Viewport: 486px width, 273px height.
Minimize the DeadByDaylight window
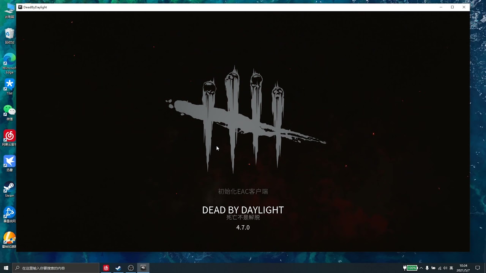pyautogui.click(x=441, y=7)
